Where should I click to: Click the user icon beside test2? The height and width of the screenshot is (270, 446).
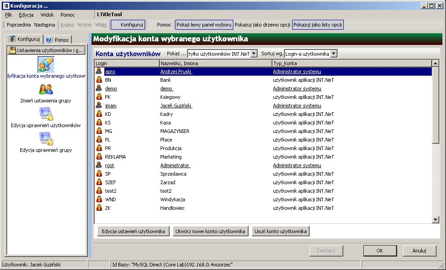coord(99,191)
